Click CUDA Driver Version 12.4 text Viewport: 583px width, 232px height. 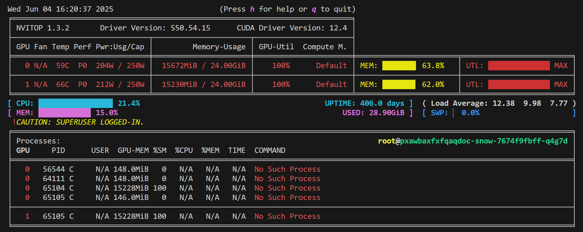click(292, 28)
